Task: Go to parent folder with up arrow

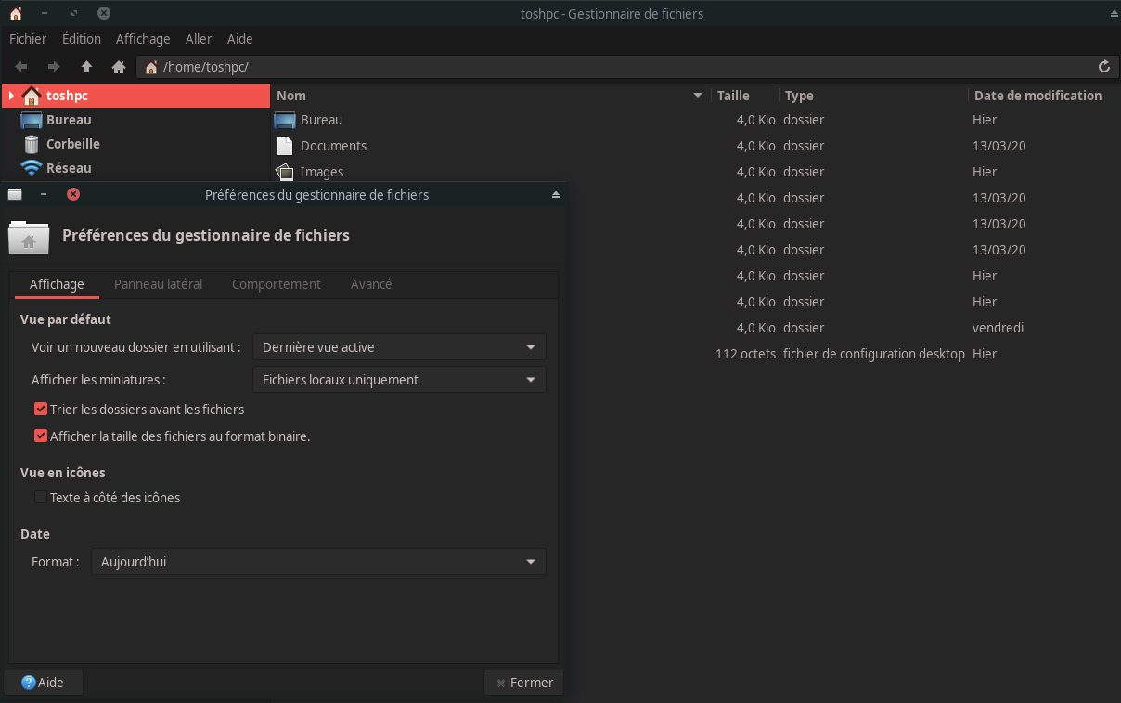Action: pyautogui.click(x=86, y=67)
